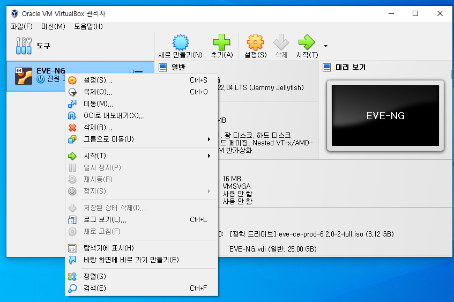Click the red X remove icon

(x=72, y=128)
